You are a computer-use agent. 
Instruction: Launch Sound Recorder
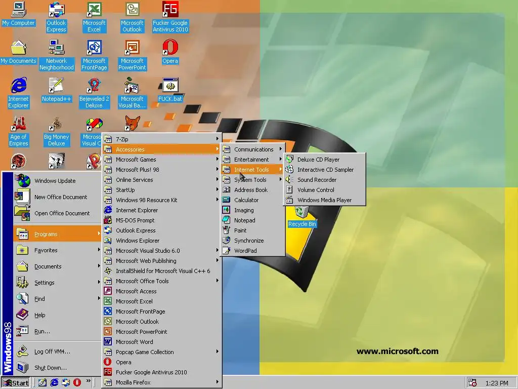(324, 180)
